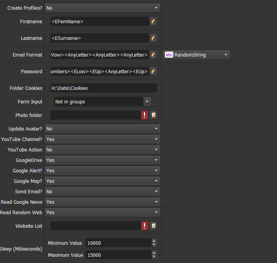This screenshot has height=263, width=277.
Task: Click the Folder Cookies label
Action: [26, 88]
